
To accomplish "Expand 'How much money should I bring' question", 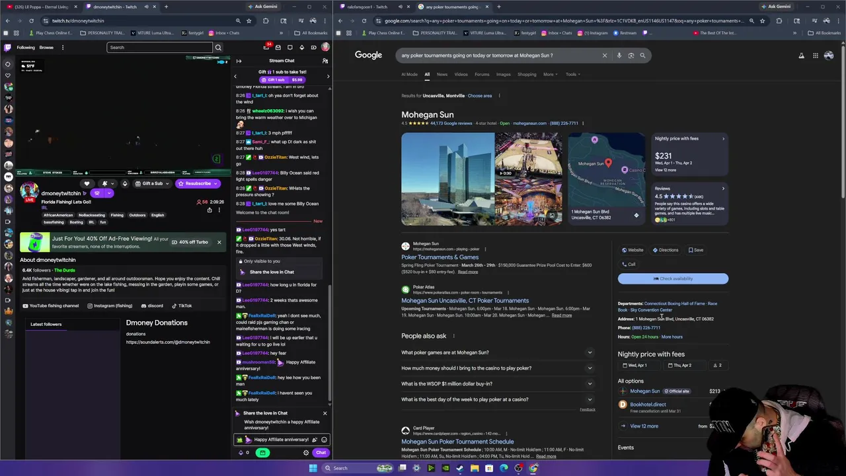I will tap(498, 368).
